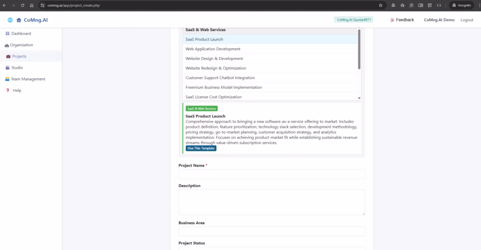Focus the Project Name input field

coord(272,174)
